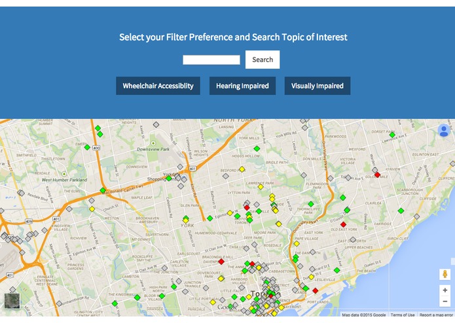Click the green marker on Macdonald-Cartier Fwy
Viewport: 455px width, 323px height.
(x=103, y=190)
